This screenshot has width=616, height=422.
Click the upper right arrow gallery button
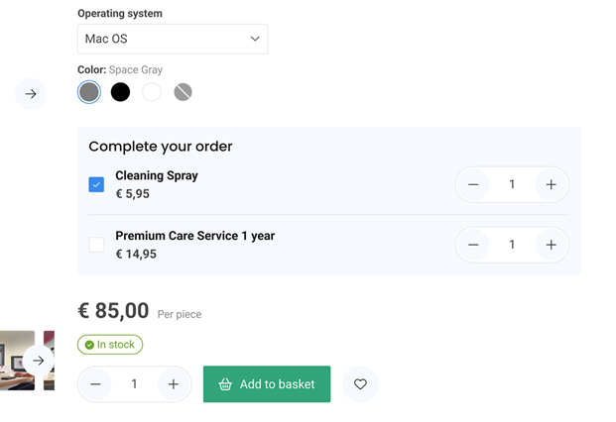coord(31,94)
